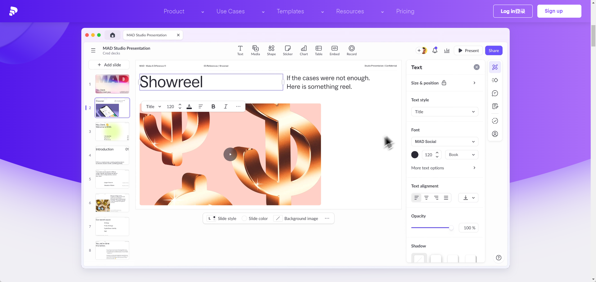The image size is (596, 282).
Task: Click the Present button
Action: [468, 51]
